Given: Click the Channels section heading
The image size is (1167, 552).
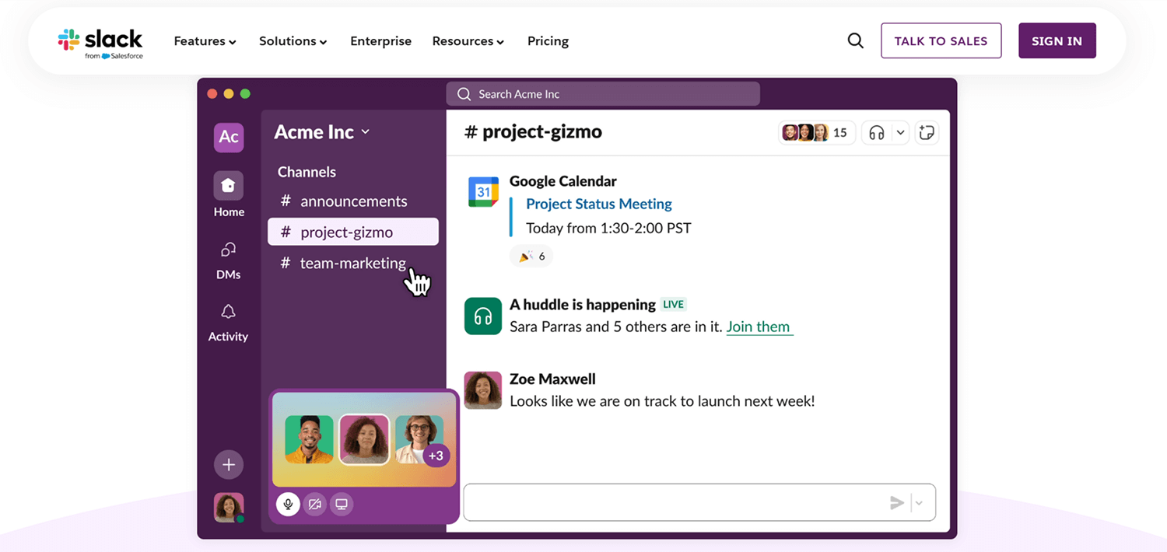Looking at the screenshot, I should tap(307, 172).
